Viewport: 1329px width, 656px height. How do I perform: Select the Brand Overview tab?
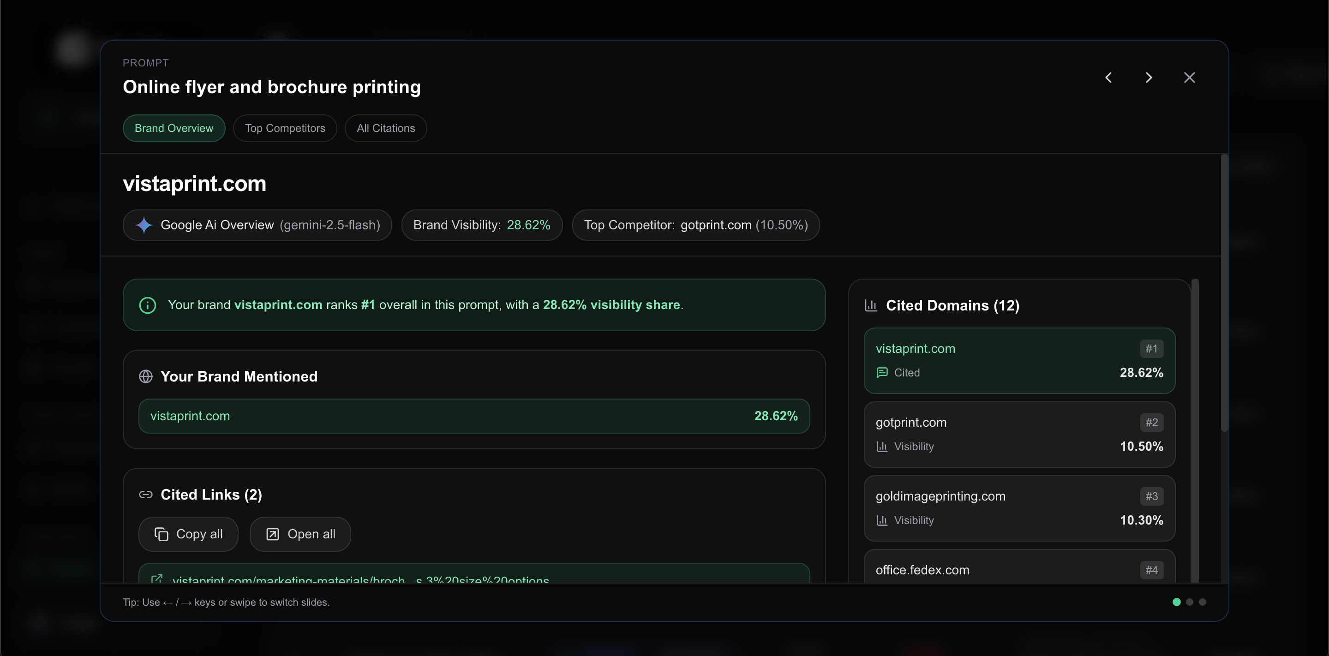[174, 128]
